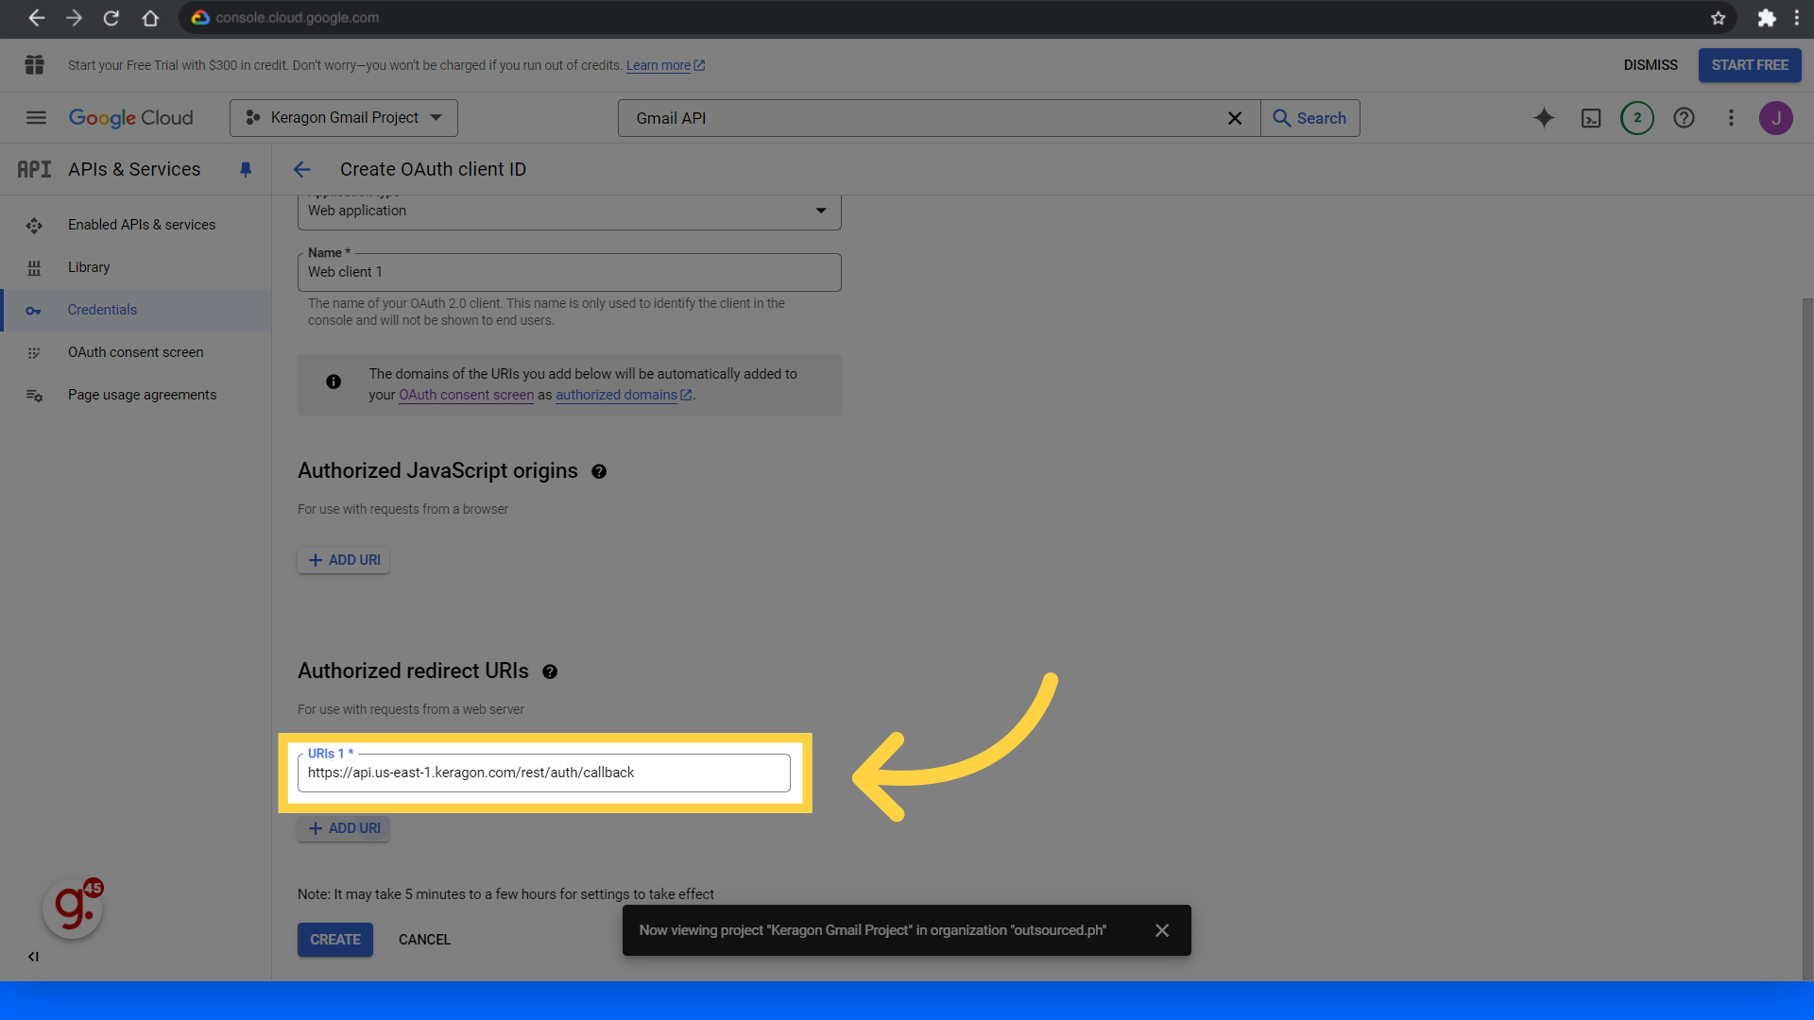Click the URIs 1 redirect URI field

[544, 773]
